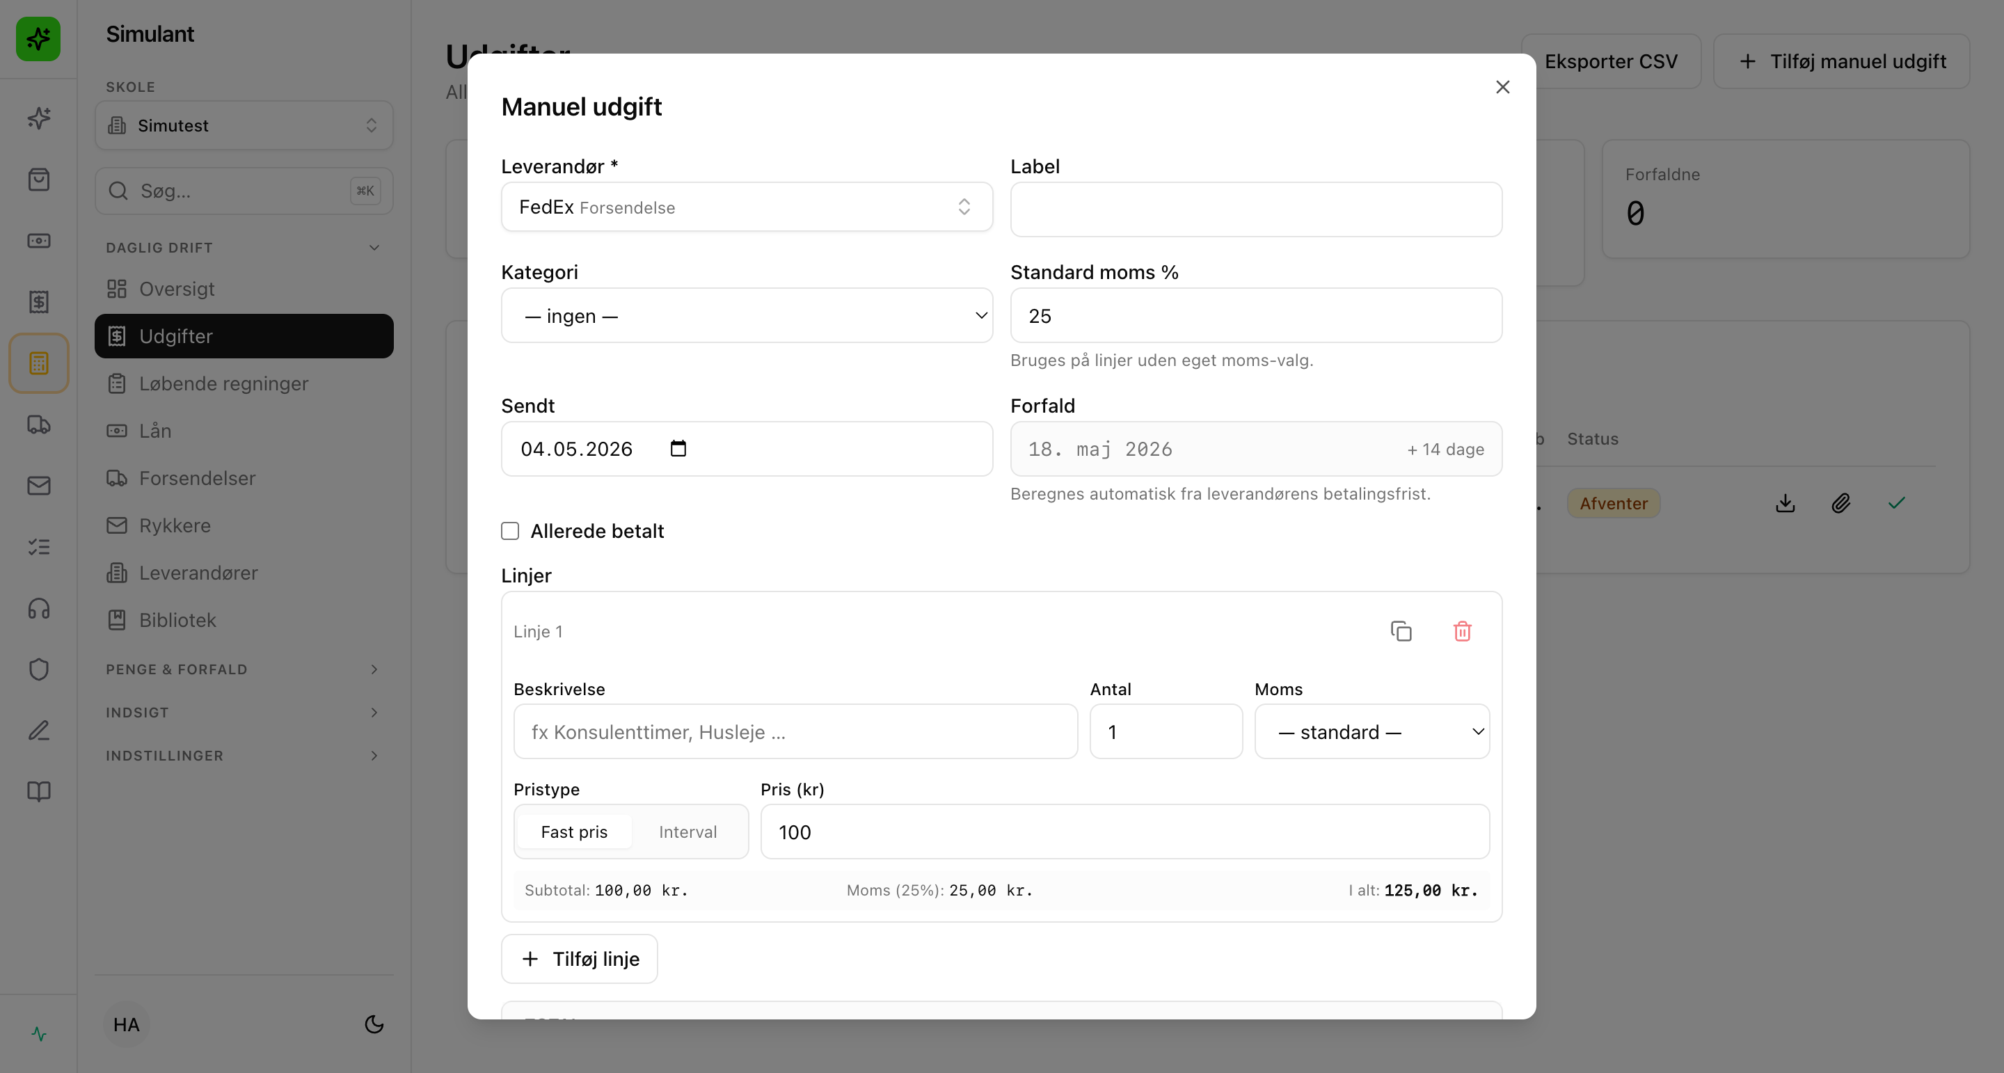Close the Manuel udgift dialog
2004x1073 pixels.
tap(1503, 87)
